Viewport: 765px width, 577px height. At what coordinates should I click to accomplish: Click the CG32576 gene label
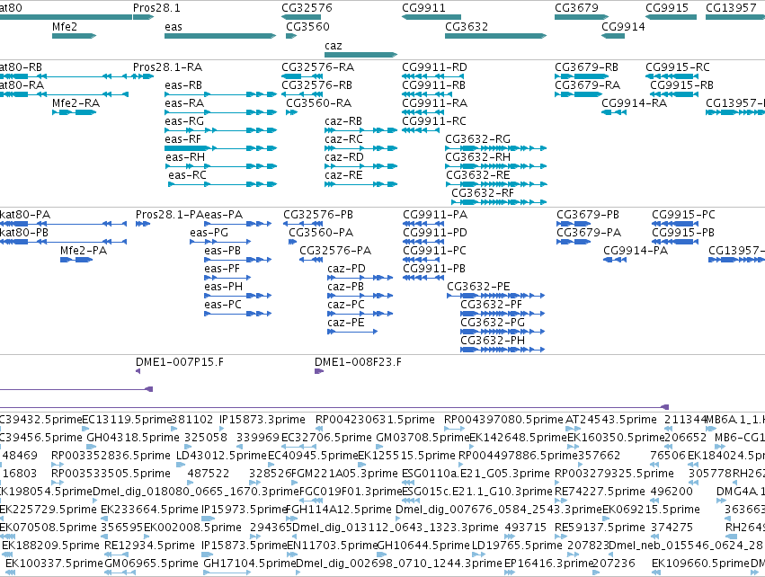click(x=307, y=8)
